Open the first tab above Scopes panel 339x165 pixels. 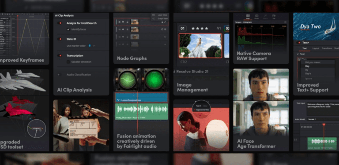(x=248, y=17)
